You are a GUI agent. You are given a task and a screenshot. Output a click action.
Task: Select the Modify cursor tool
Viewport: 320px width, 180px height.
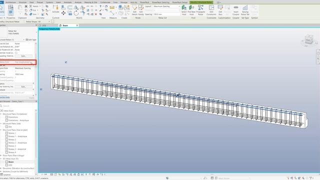click(x=1, y=9)
